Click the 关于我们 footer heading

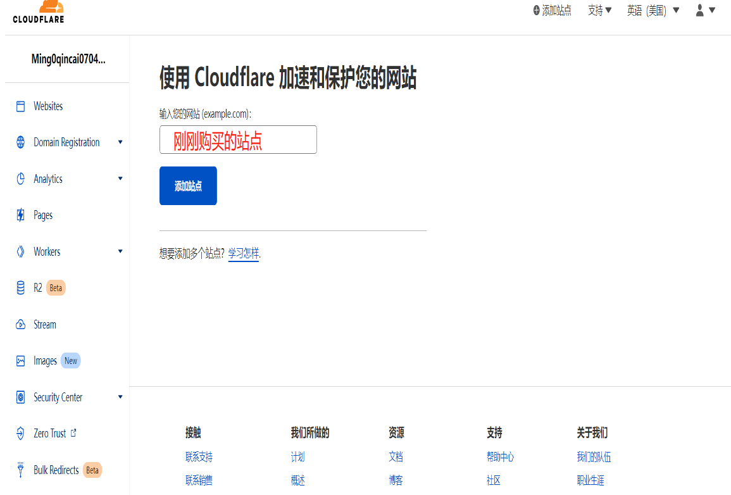tap(592, 432)
